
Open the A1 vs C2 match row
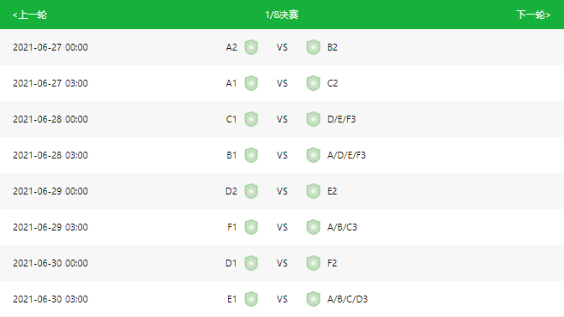tap(282, 83)
